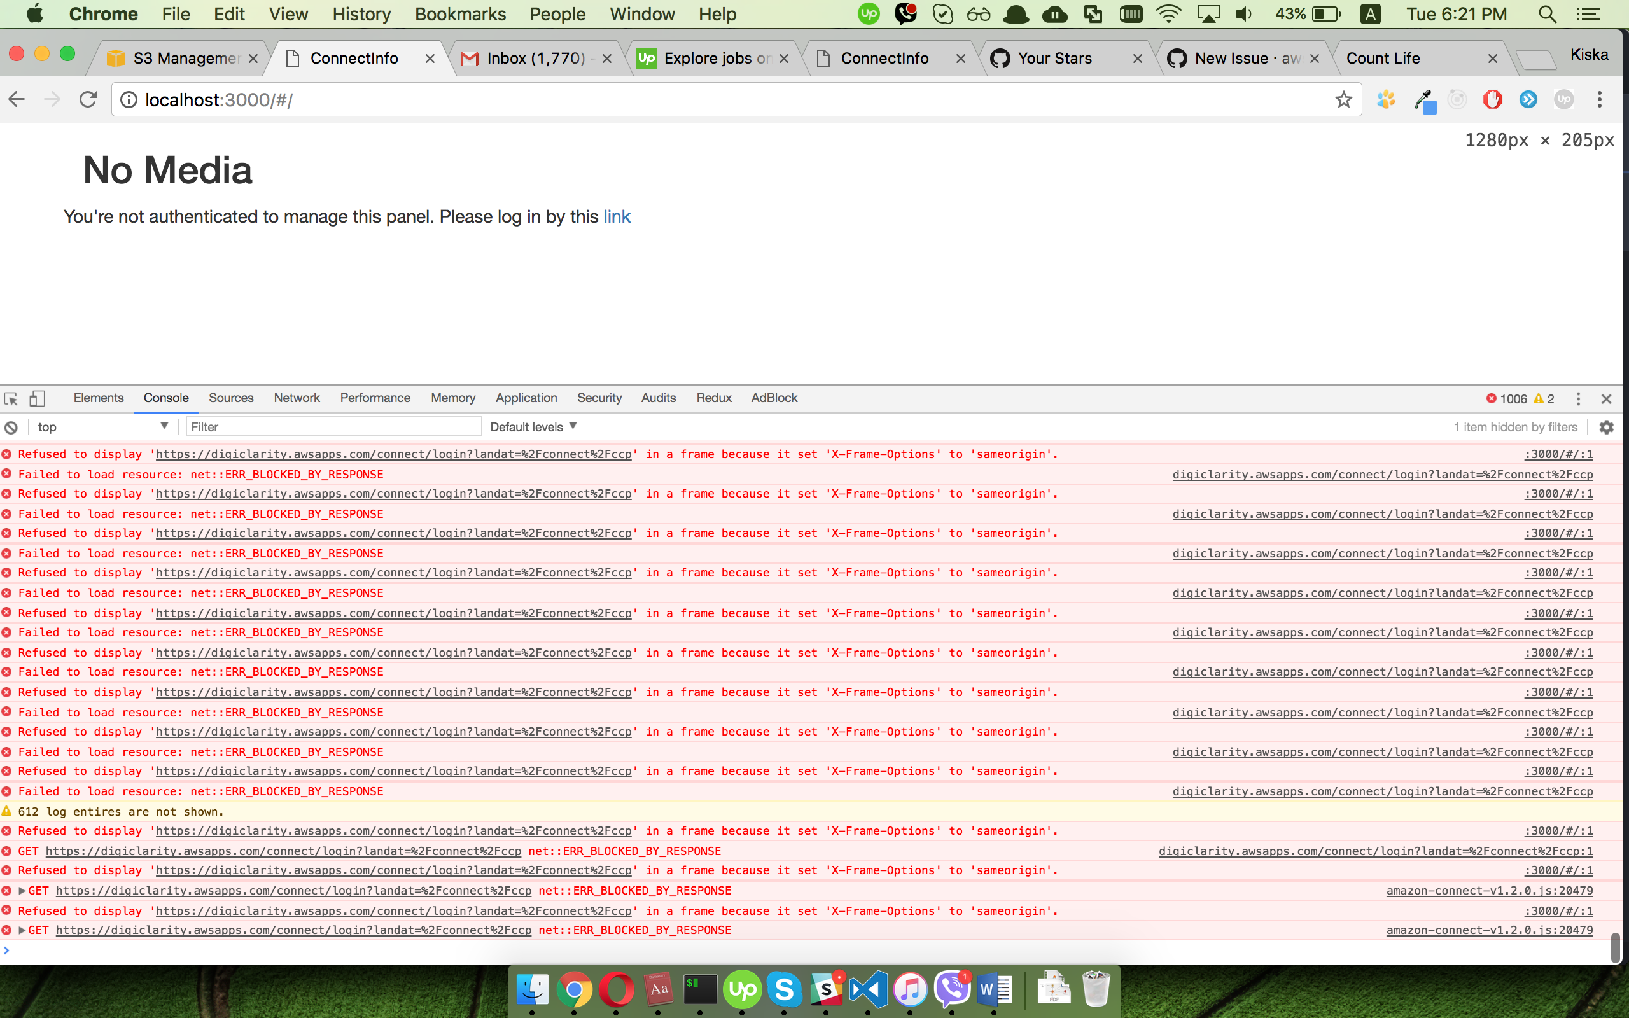The height and width of the screenshot is (1018, 1629).
Task: Open amazon-connect-v1.2.0.js:20479 source link
Action: click(x=1489, y=891)
